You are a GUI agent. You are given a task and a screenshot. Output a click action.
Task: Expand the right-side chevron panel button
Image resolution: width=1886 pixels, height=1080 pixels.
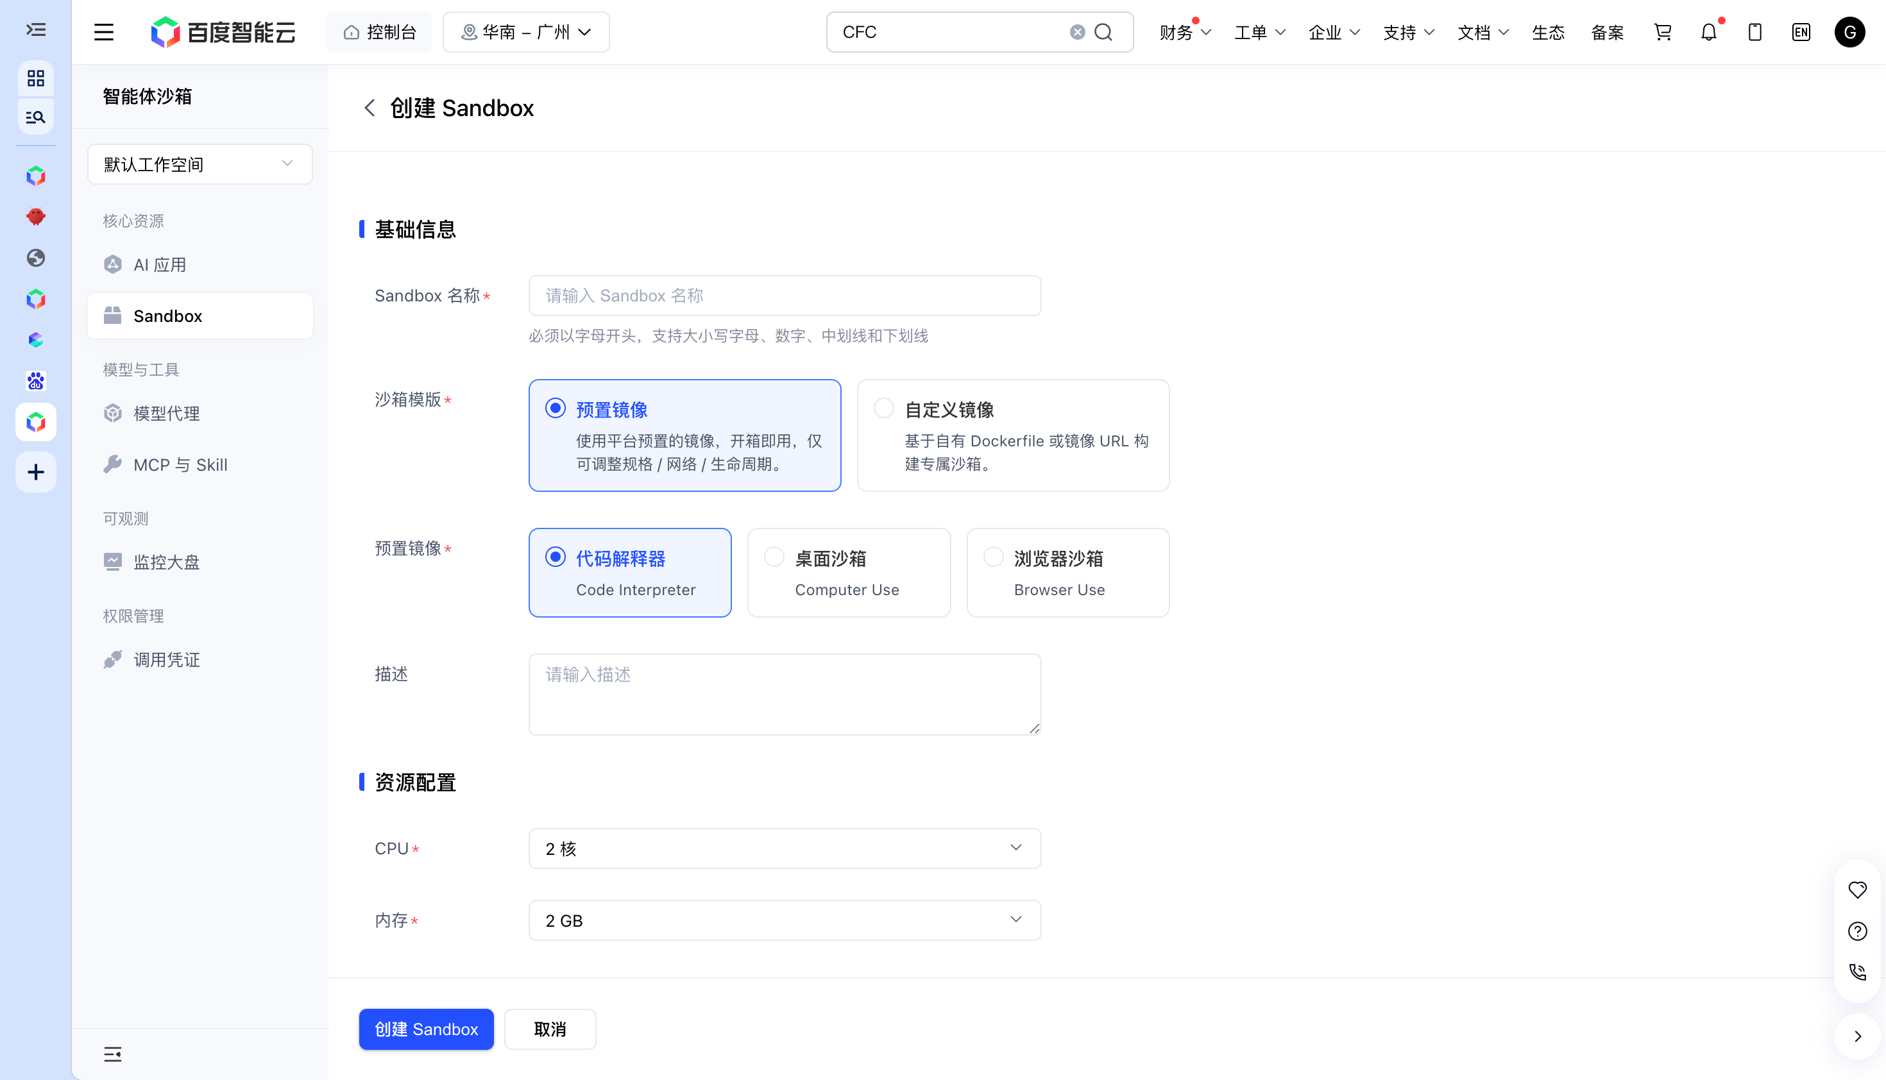pyautogui.click(x=1857, y=1036)
